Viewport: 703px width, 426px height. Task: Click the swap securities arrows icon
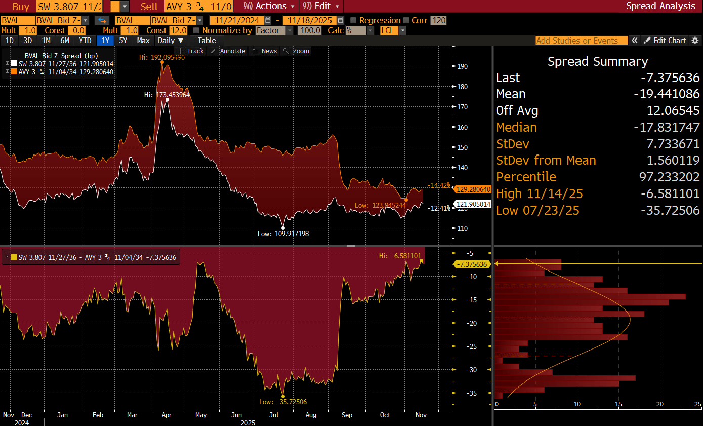[x=102, y=20]
